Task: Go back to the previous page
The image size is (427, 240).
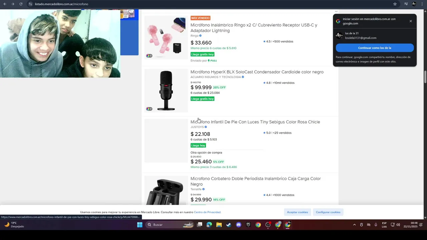Action: pyautogui.click(x=5, y=4)
